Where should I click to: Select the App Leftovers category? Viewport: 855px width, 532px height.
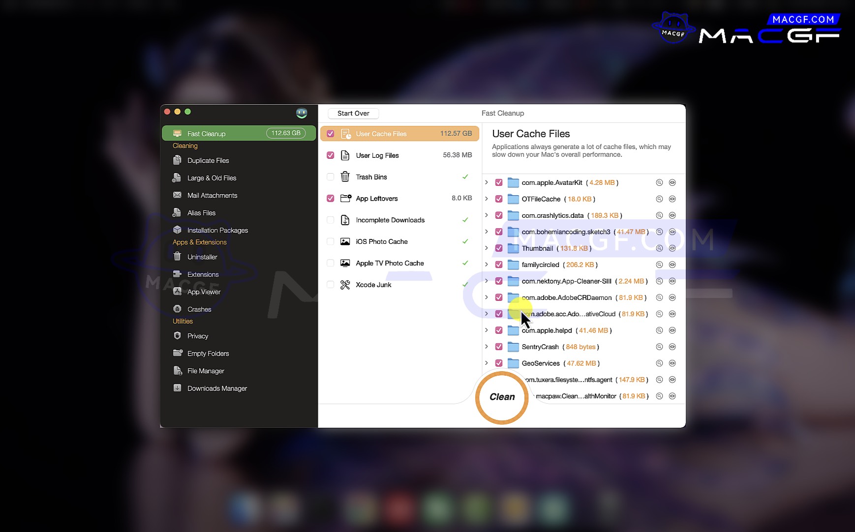[377, 199]
